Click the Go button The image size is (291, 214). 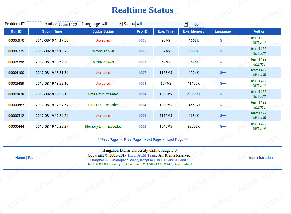point(196,24)
